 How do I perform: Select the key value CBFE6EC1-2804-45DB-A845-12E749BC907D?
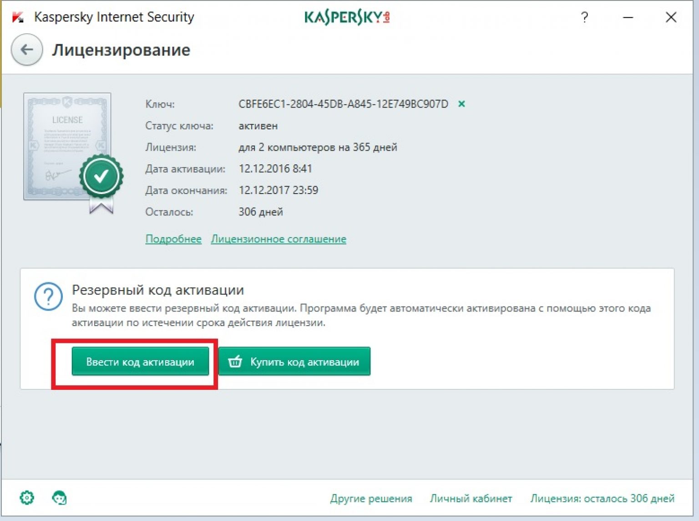pyautogui.click(x=343, y=104)
